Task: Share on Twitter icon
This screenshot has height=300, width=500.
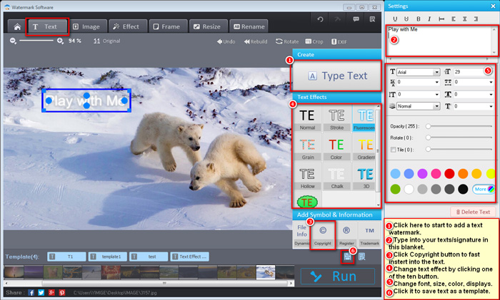Action: click(x=42, y=292)
